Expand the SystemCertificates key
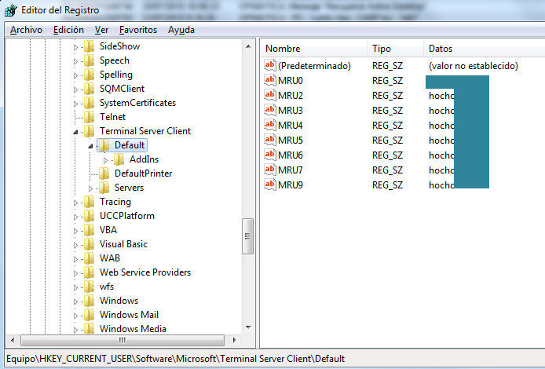Image resolution: width=545 pixels, height=369 pixels. click(x=75, y=104)
